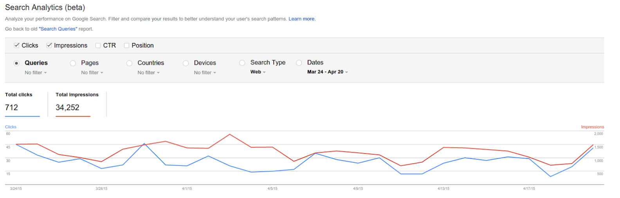The height and width of the screenshot is (198, 620).
Task: Uncheck the Impressions checkbox
Action: click(x=49, y=45)
